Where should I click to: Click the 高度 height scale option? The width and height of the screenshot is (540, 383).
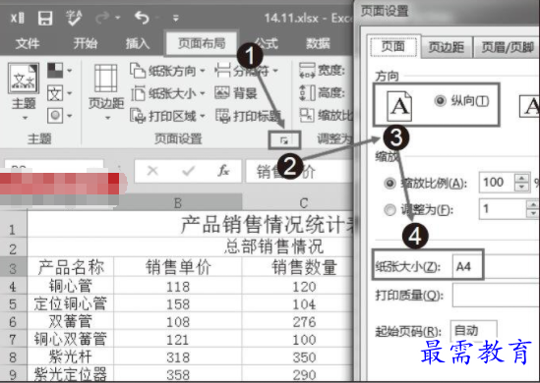tap(322, 93)
